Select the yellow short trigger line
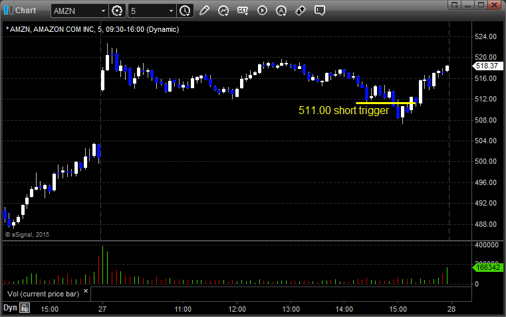 (x=385, y=103)
